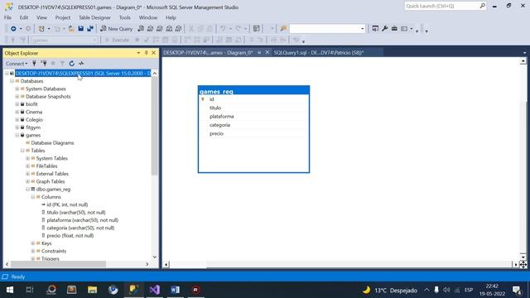
Task: Select plataforma row in games_reg diagram table
Action: pyautogui.click(x=253, y=117)
